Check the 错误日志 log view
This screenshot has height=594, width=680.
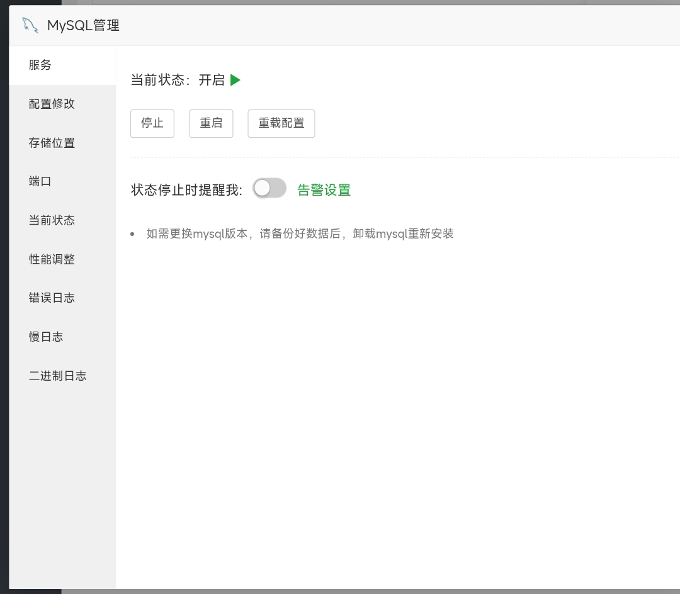coord(52,298)
